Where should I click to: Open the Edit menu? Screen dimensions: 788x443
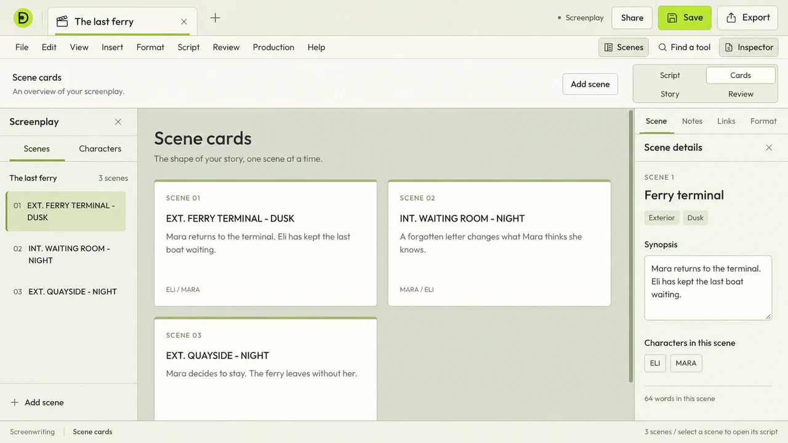coord(49,47)
